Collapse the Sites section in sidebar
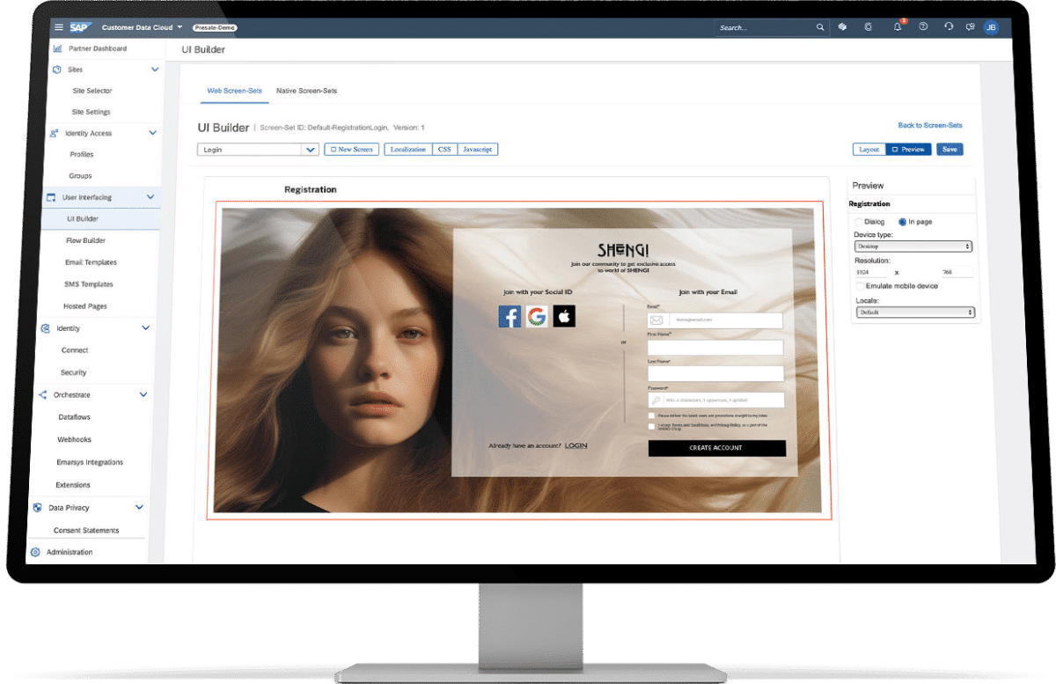This screenshot has height=684, width=1056. coord(155,69)
